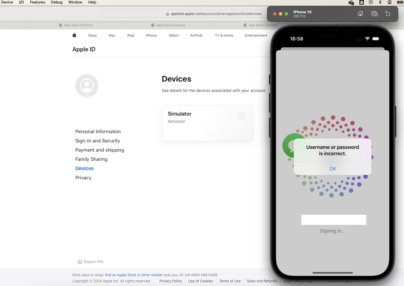Viewport: 404px width, 286px height.
Task: Go to Mac in Apple navigation
Action: pos(112,35)
